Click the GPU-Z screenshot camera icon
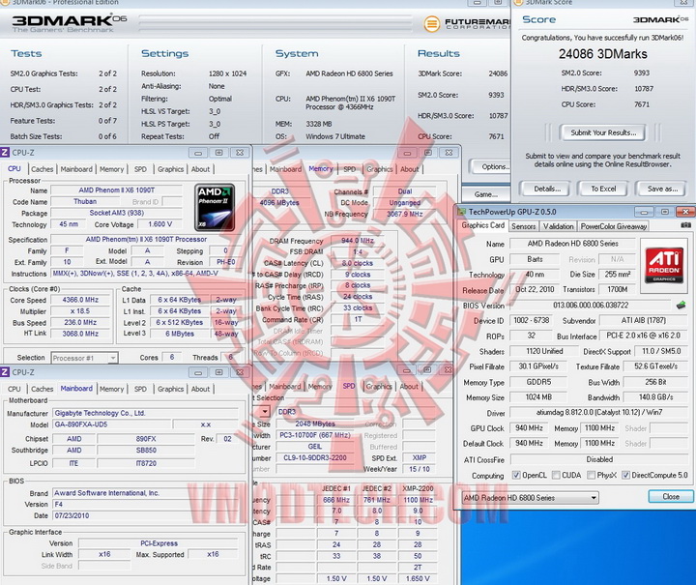Screen dimensions: 696x585 pyautogui.click(x=685, y=225)
